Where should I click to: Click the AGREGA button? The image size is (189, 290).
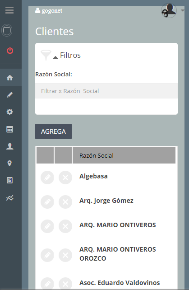53,131
